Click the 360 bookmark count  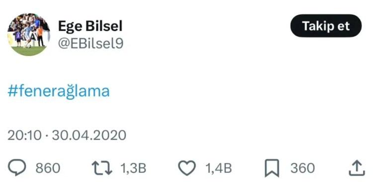tap(302, 168)
